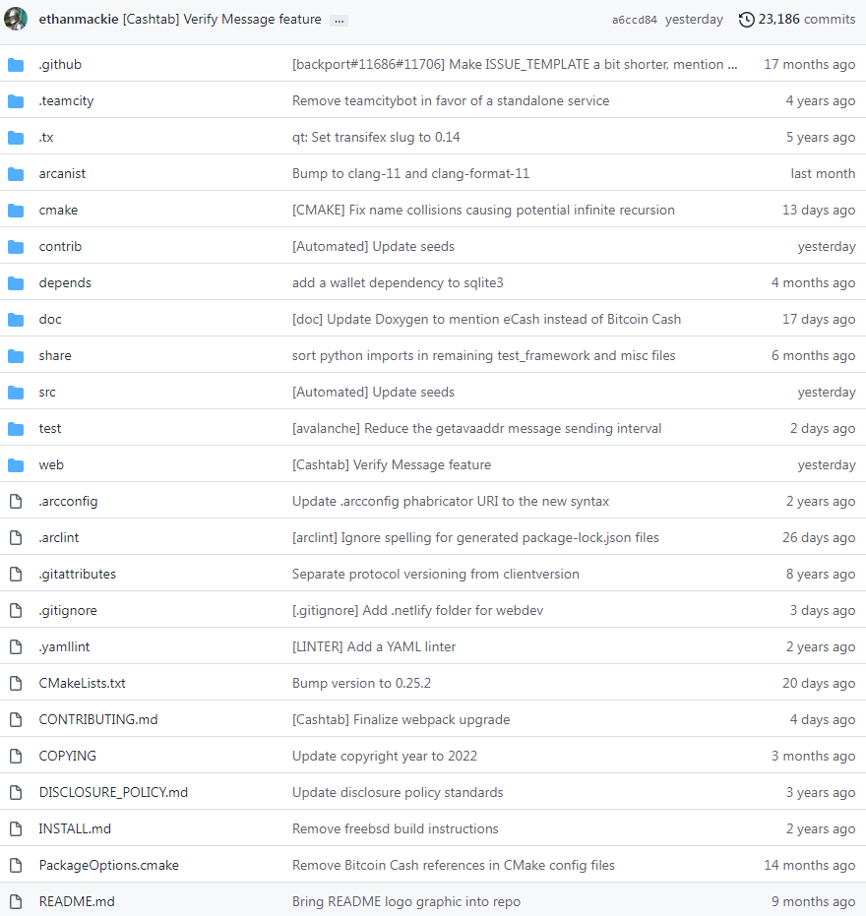Click the .arclint file icon
Image resolution: width=866 pixels, height=916 pixels.
[16, 537]
